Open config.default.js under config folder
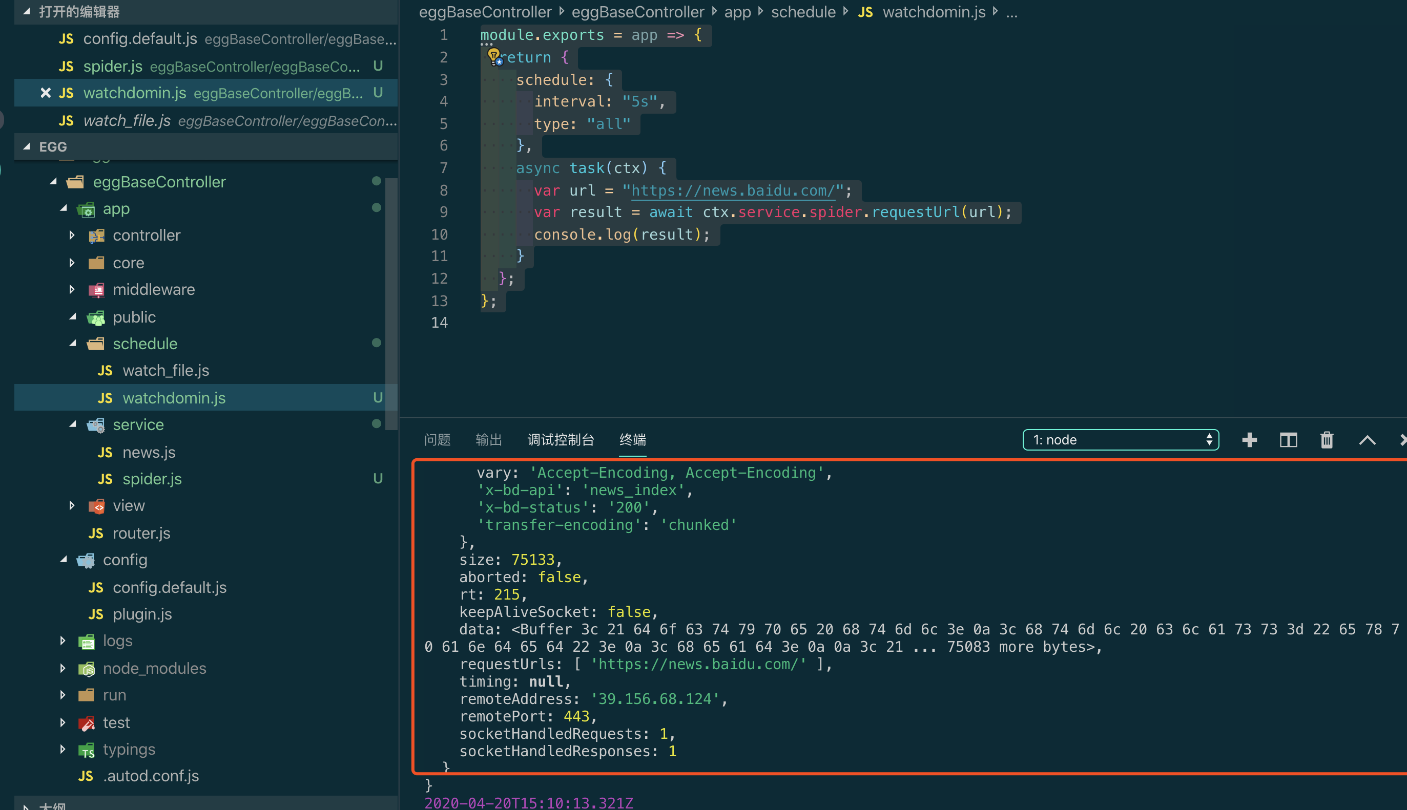The image size is (1407, 810). tap(169, 587)
